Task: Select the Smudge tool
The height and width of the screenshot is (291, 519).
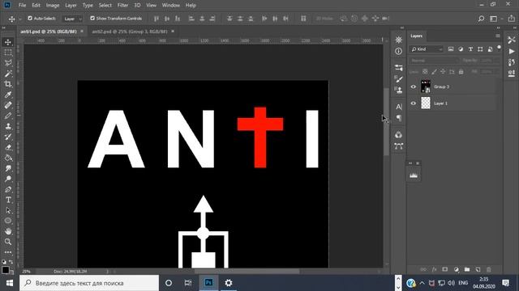Action: (8, 169)
